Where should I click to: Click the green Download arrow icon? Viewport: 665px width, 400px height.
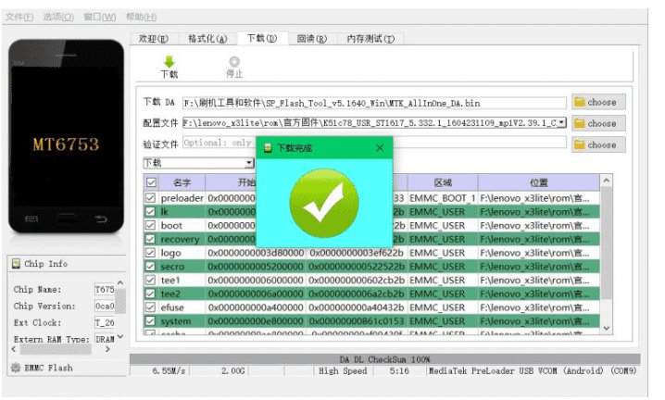[169, 61]
